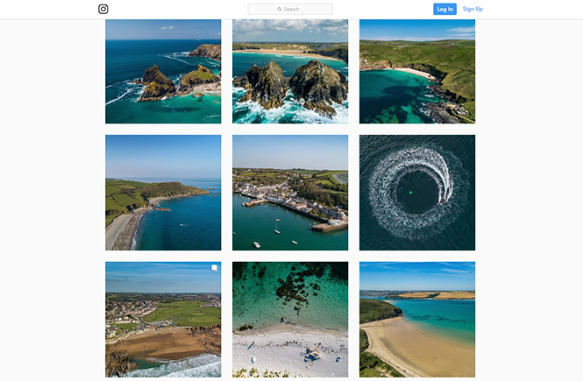Viewport: 583px width, 381px height.
Task: Open photo of town beside brown sandy beach
Action: pyautogui.click(x=163, y=320)
